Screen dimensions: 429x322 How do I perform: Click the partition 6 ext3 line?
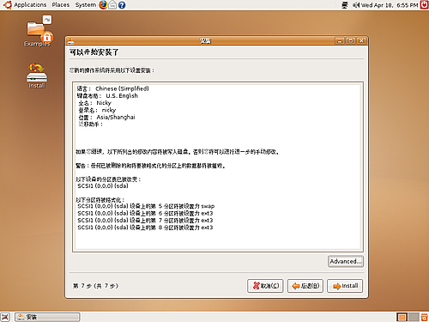point(145,213)
